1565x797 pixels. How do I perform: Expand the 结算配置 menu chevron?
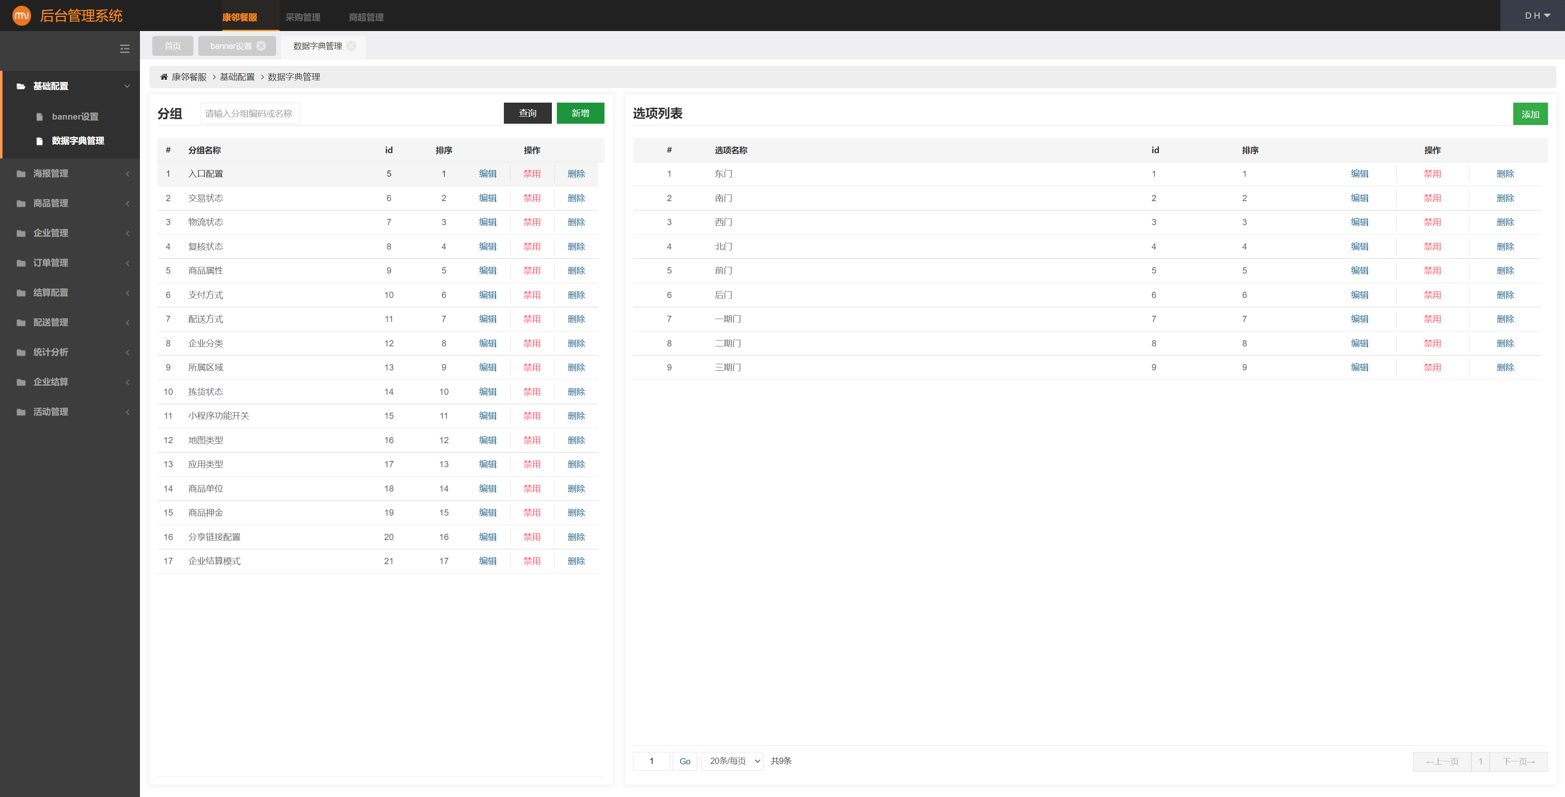(x=128, y=293)
